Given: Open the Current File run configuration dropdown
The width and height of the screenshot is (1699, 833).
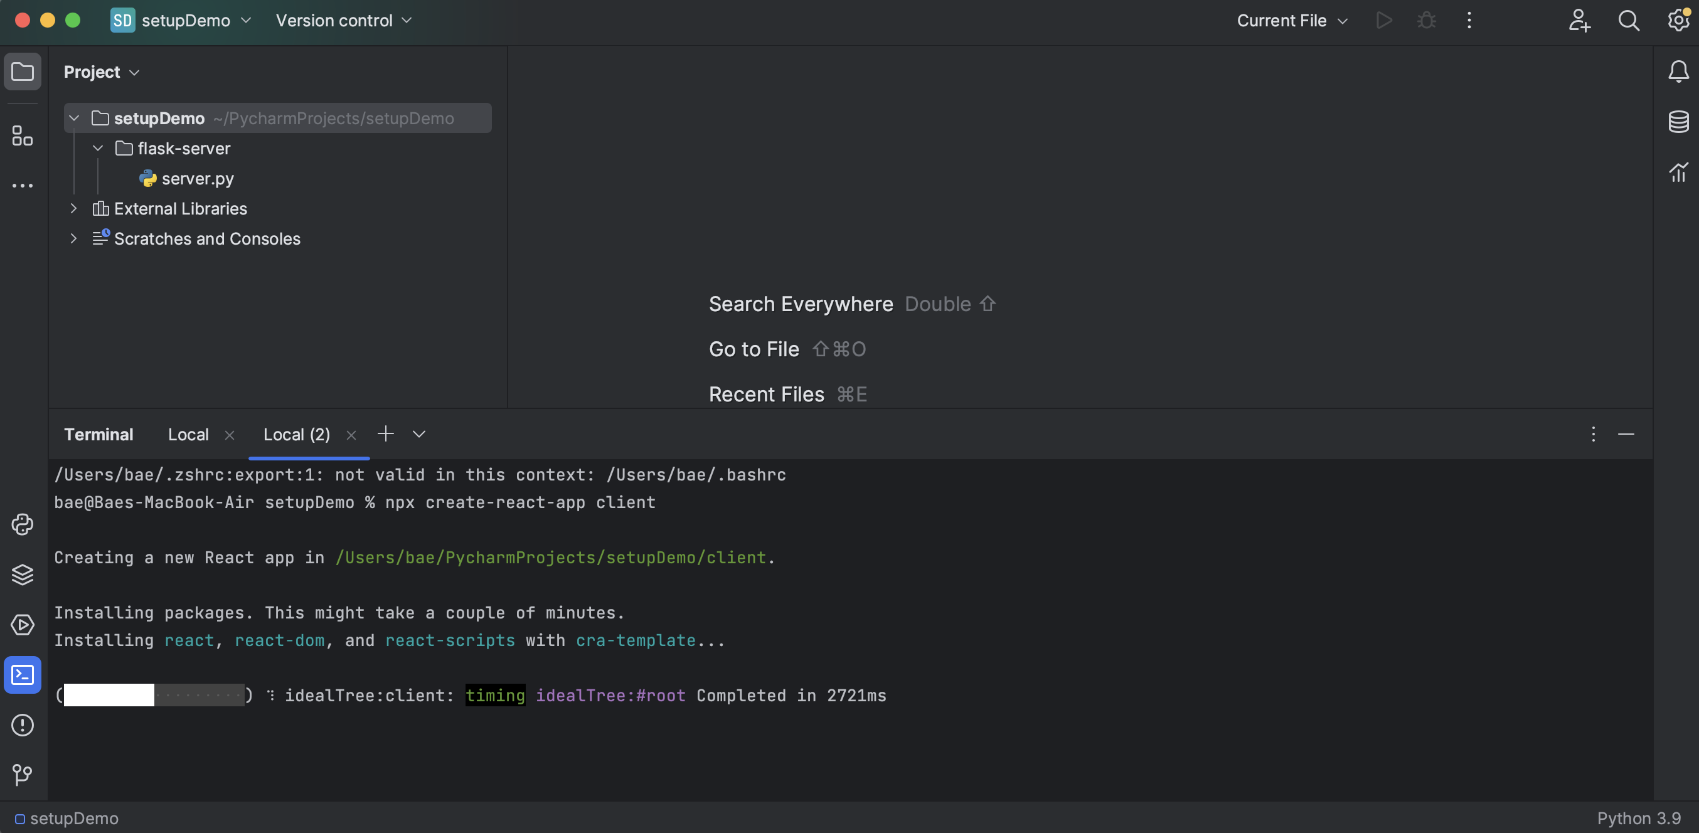Looking at the screenshot, I should tap(1291, 21).
